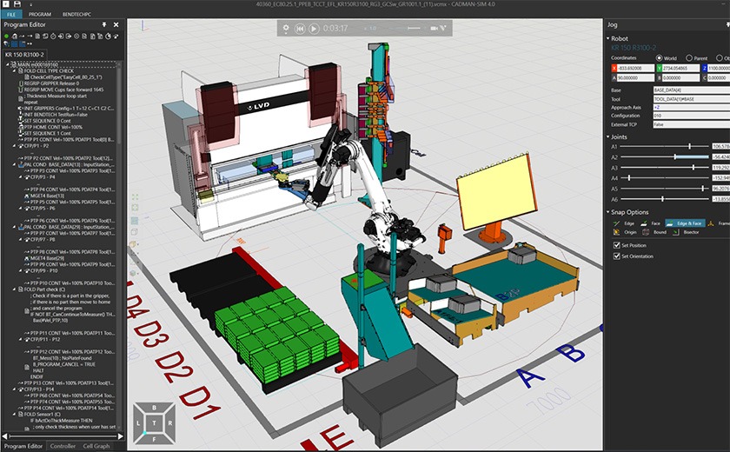Image resolution: width=730 pixels, height=452 pixels.
Task: Collapse the Joints section
Action: tap(608, 136)
